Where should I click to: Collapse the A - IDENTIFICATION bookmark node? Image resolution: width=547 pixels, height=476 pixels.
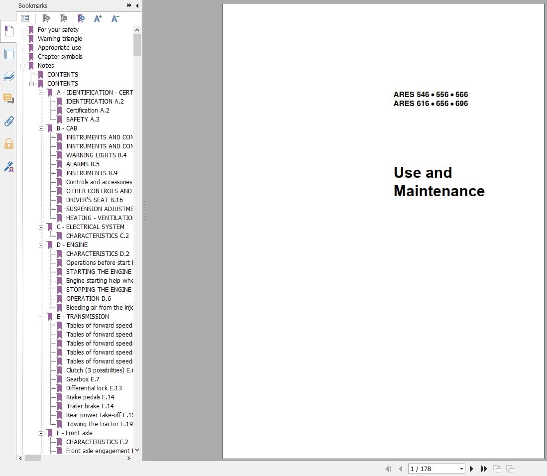[x=41, y=93]
